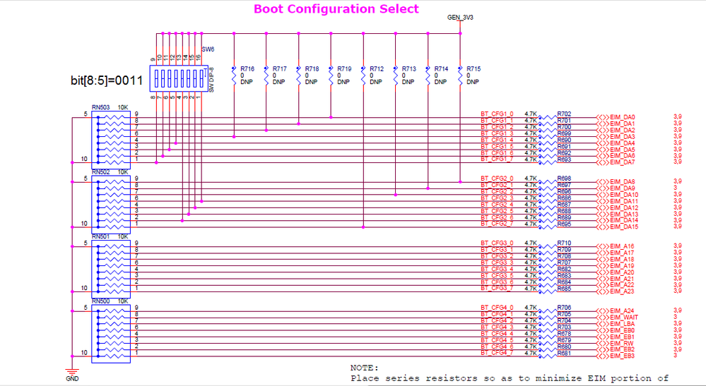The width and height of the screenshot is (706, 386).
Task: Click the EIM_DA8 off-page port symbol
Action: 602,182
